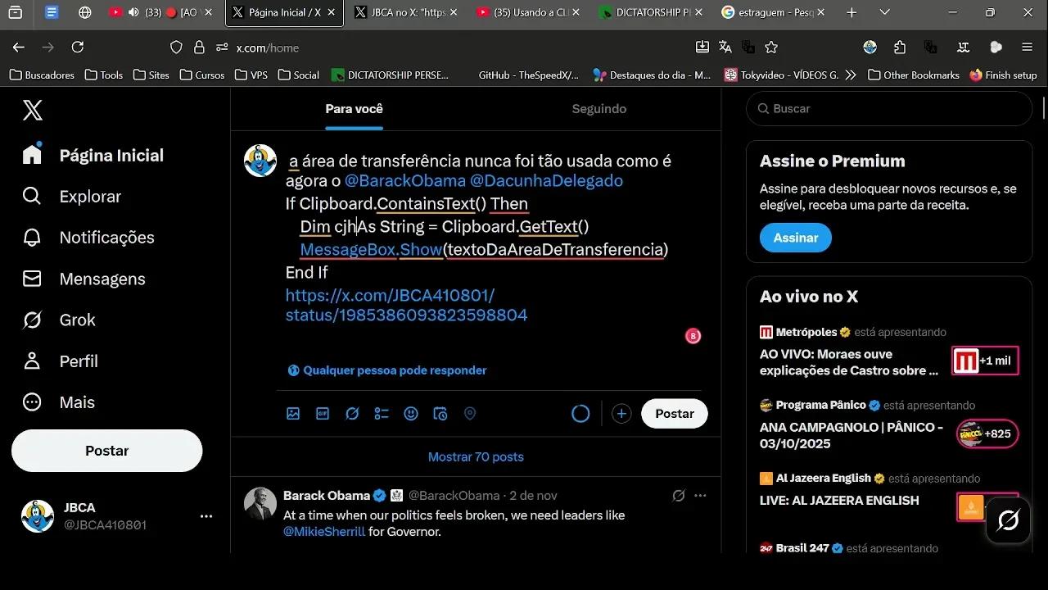
Task: Open Explorar from the X sidebar
Action: [x=72, y=197]
